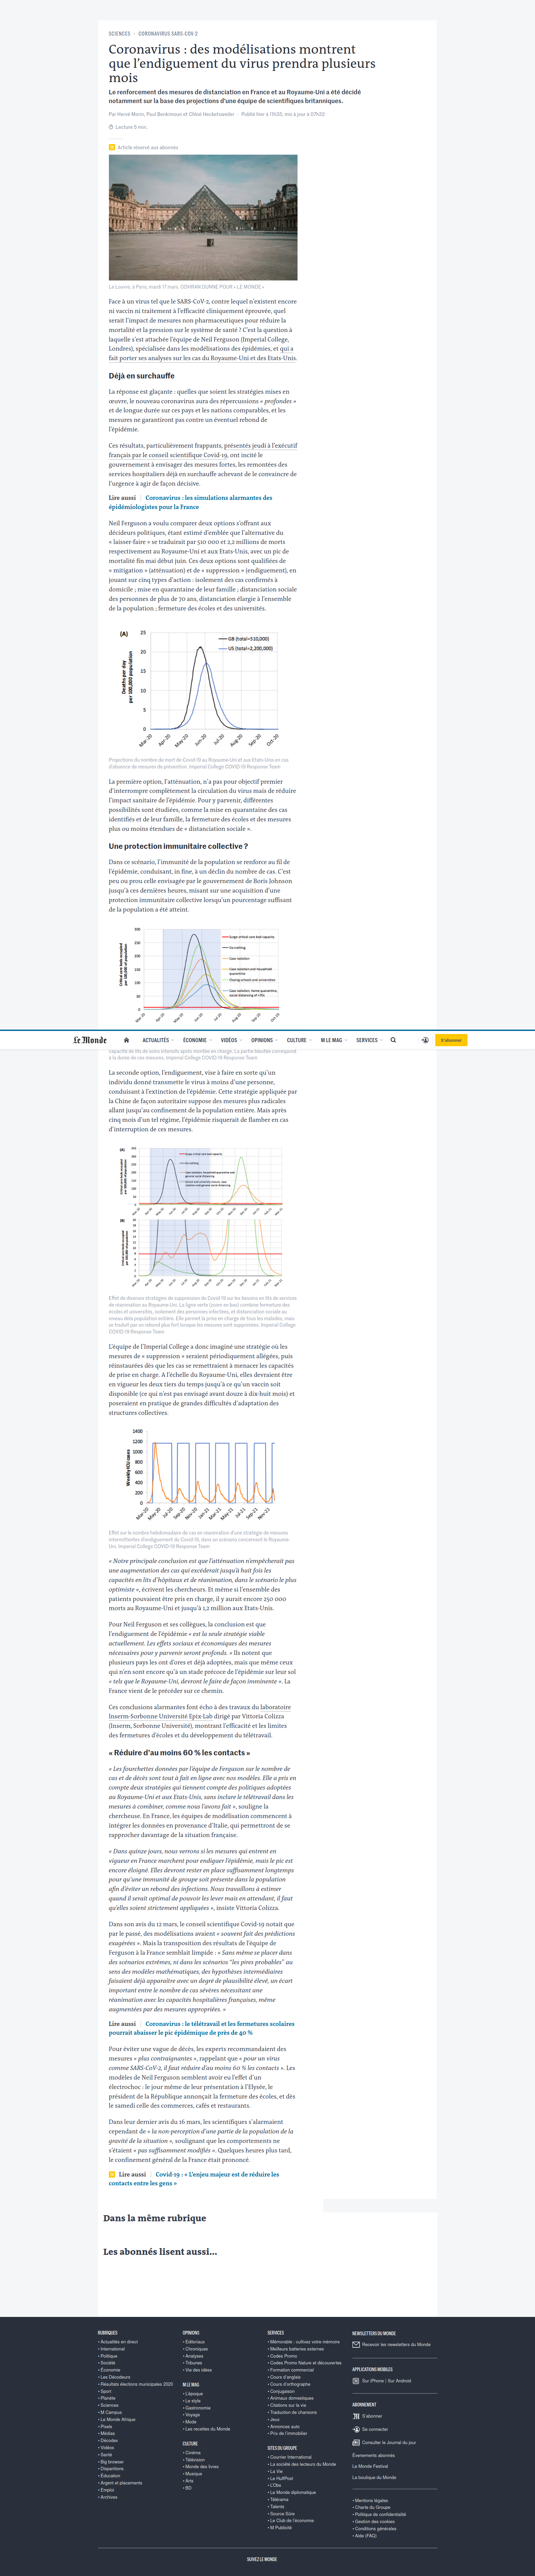This screenshot has height=2576, width=535.
Task: Expand the ACTUALITÉS menu
Action: point(158,1040)
